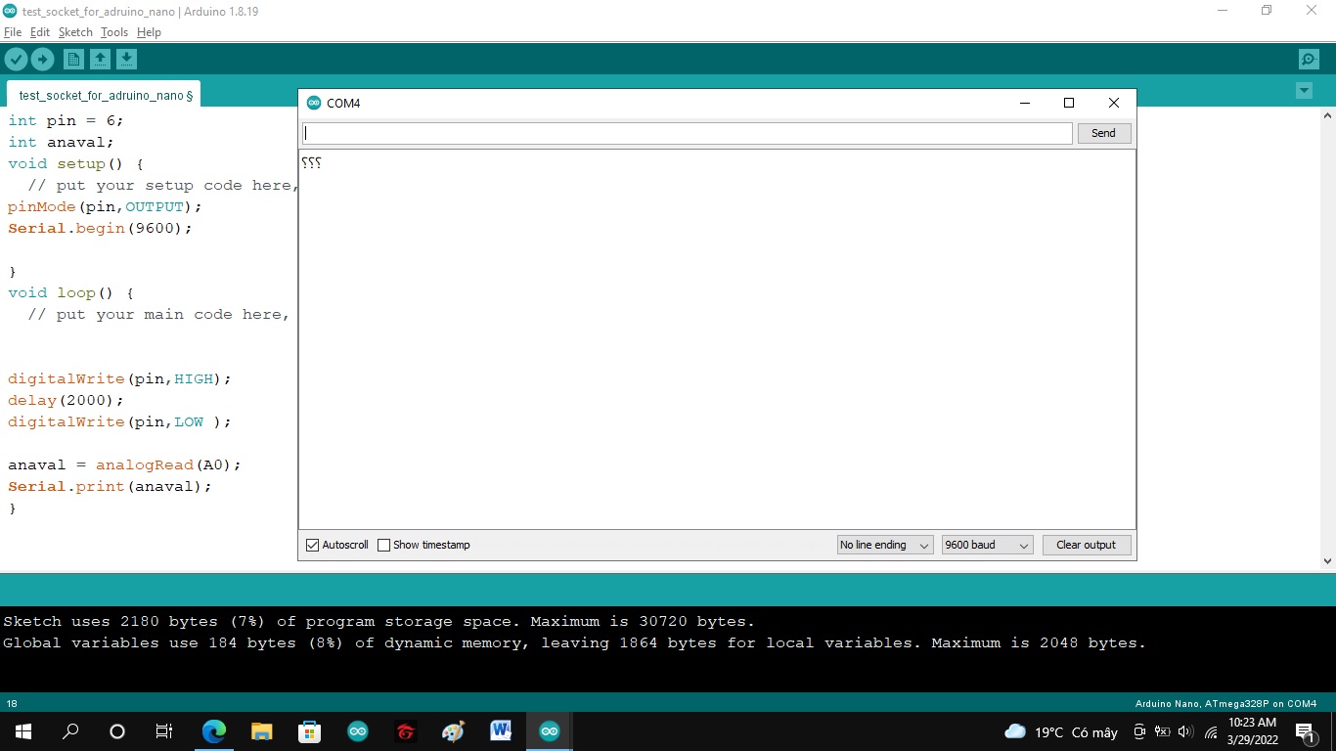Viewport: 1336px width, 751px height.
Task: Open the Serial Monitor icon top right
Action: point(1309,59)
